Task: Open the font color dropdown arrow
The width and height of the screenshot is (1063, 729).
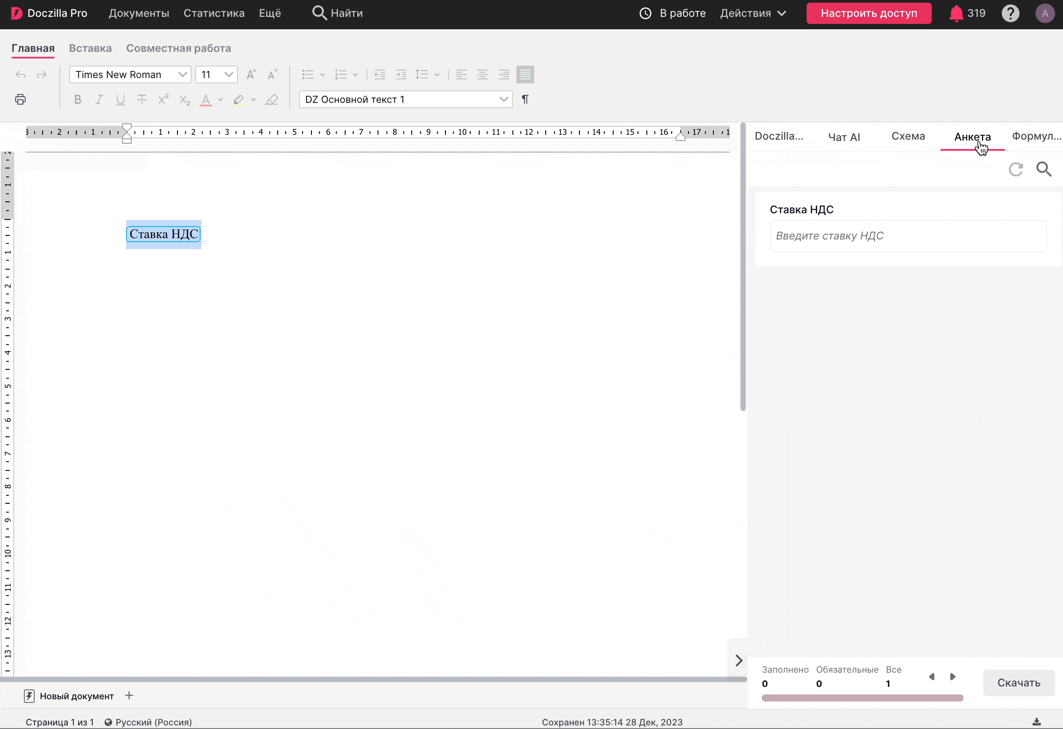Action: pos(220,100)
